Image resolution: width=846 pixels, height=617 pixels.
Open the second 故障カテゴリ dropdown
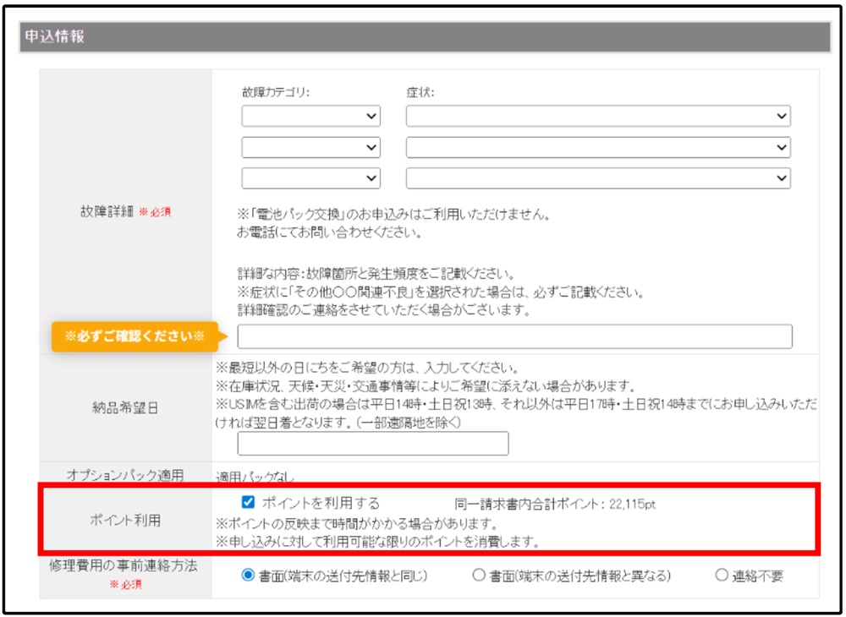pyautogui.click(x=310, y=146)
